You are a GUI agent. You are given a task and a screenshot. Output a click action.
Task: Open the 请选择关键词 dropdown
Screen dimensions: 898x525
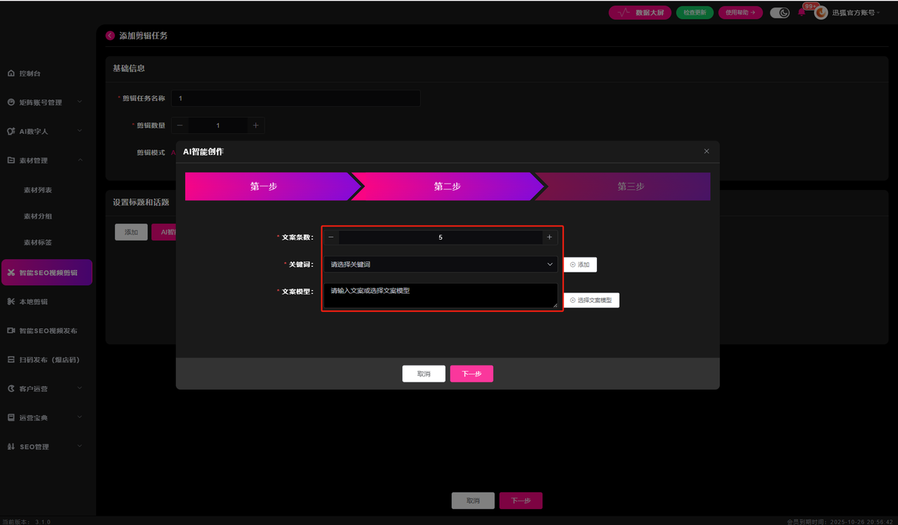pyautogui.click(x=441, y=264)
